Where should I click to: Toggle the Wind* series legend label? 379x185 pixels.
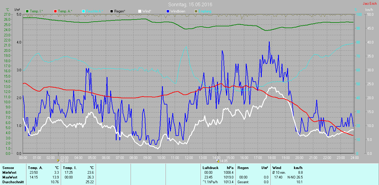click(x=147, y=11)
